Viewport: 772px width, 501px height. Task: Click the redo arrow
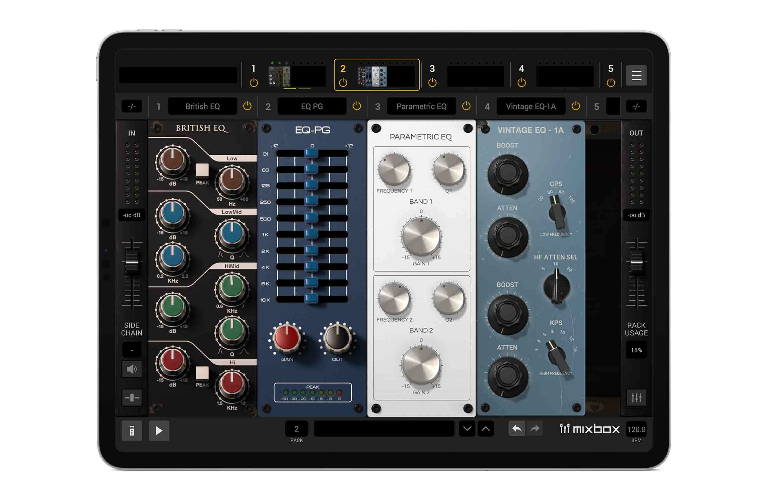click(534, 429)
